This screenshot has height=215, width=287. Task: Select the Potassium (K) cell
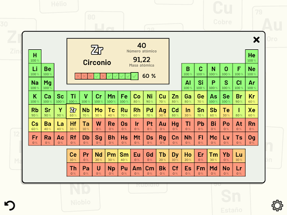35,97
